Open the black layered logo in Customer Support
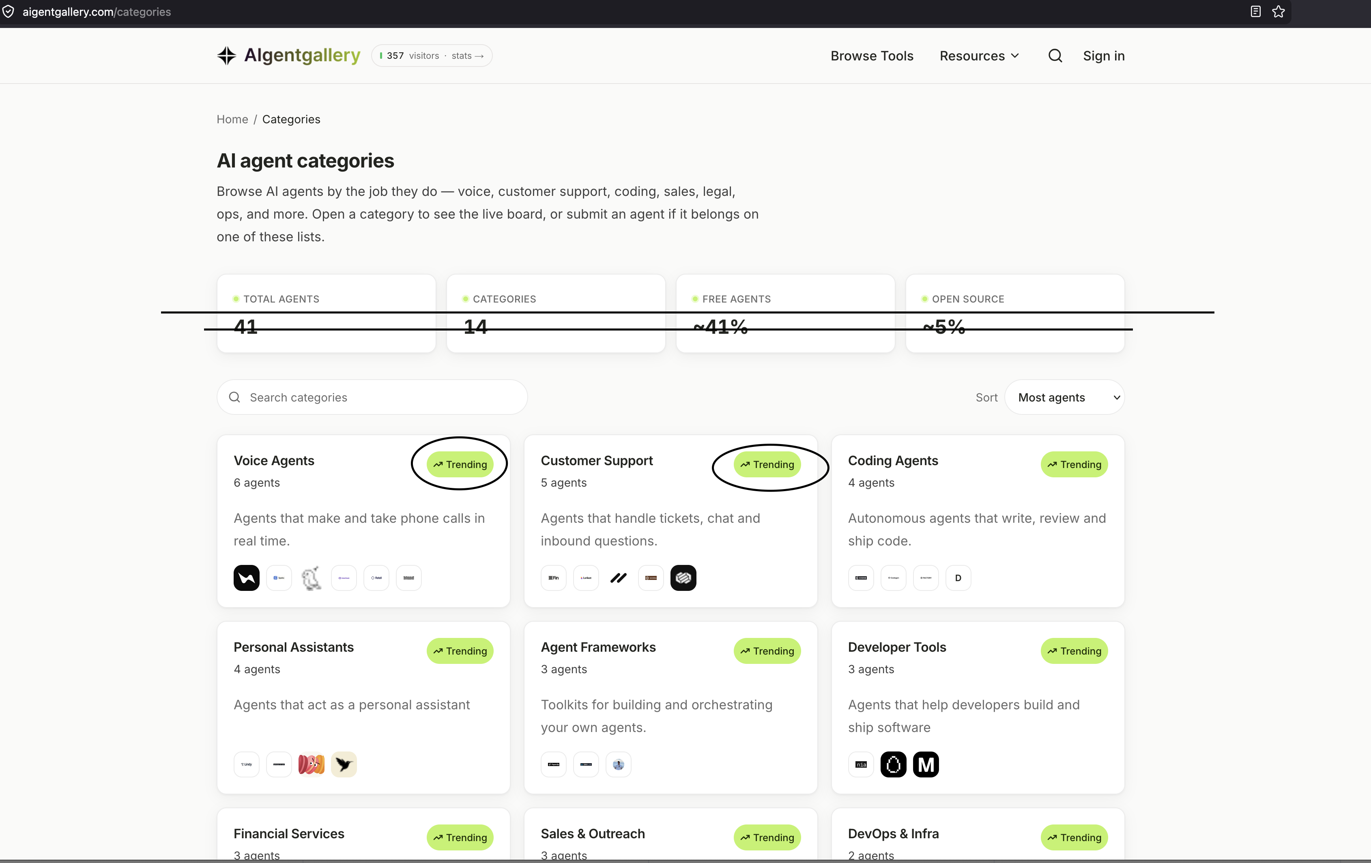Screen dimensions: 1371x863 tap(683, 578)
